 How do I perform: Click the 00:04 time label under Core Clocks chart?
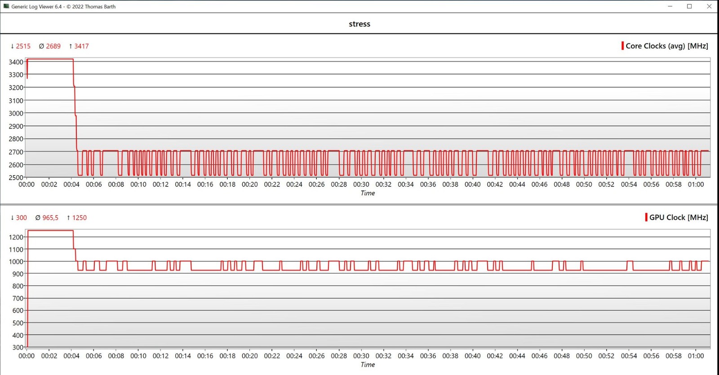(x=71, y=184)
